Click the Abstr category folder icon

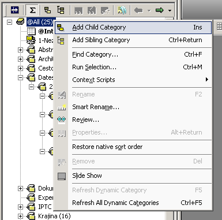click(31, 50)
